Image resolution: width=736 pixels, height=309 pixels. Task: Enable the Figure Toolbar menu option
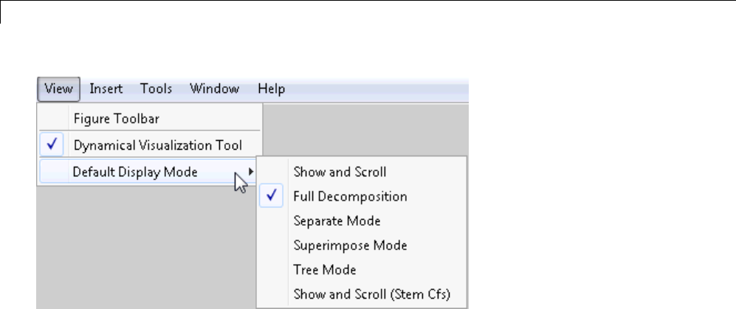click(115, 118)
